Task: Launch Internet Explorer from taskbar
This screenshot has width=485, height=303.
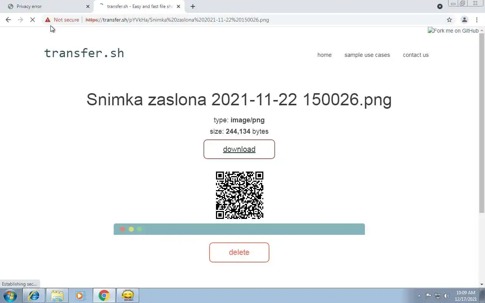Action: (x=34, y=295)
